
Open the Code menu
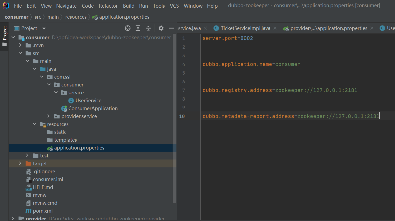88,6
